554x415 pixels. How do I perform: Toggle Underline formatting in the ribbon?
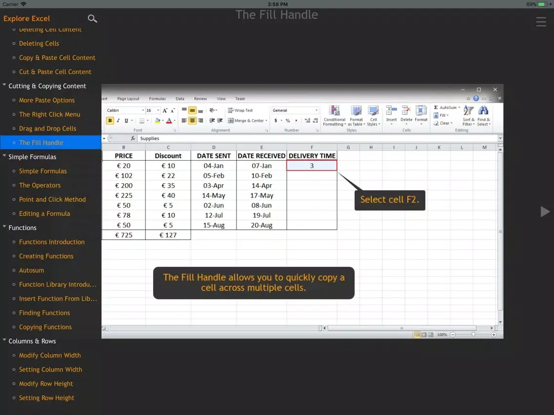(x=126, y=121)
